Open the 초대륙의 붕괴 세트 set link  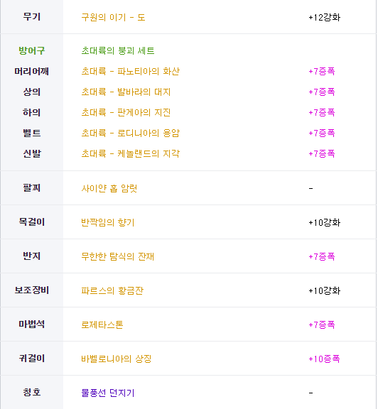[x=118, y=50]
